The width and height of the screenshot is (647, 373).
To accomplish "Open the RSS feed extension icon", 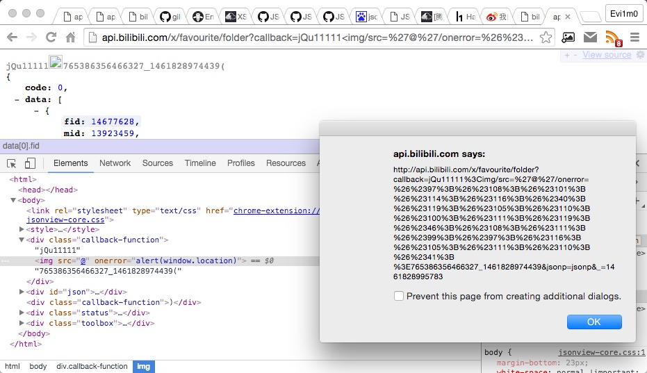I will pos(612,38).
